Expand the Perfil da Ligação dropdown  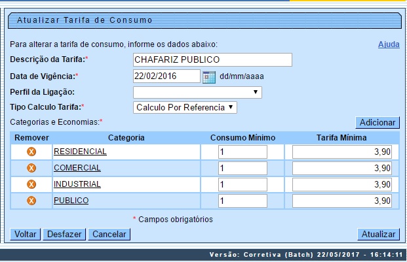[x=197, y=92]
